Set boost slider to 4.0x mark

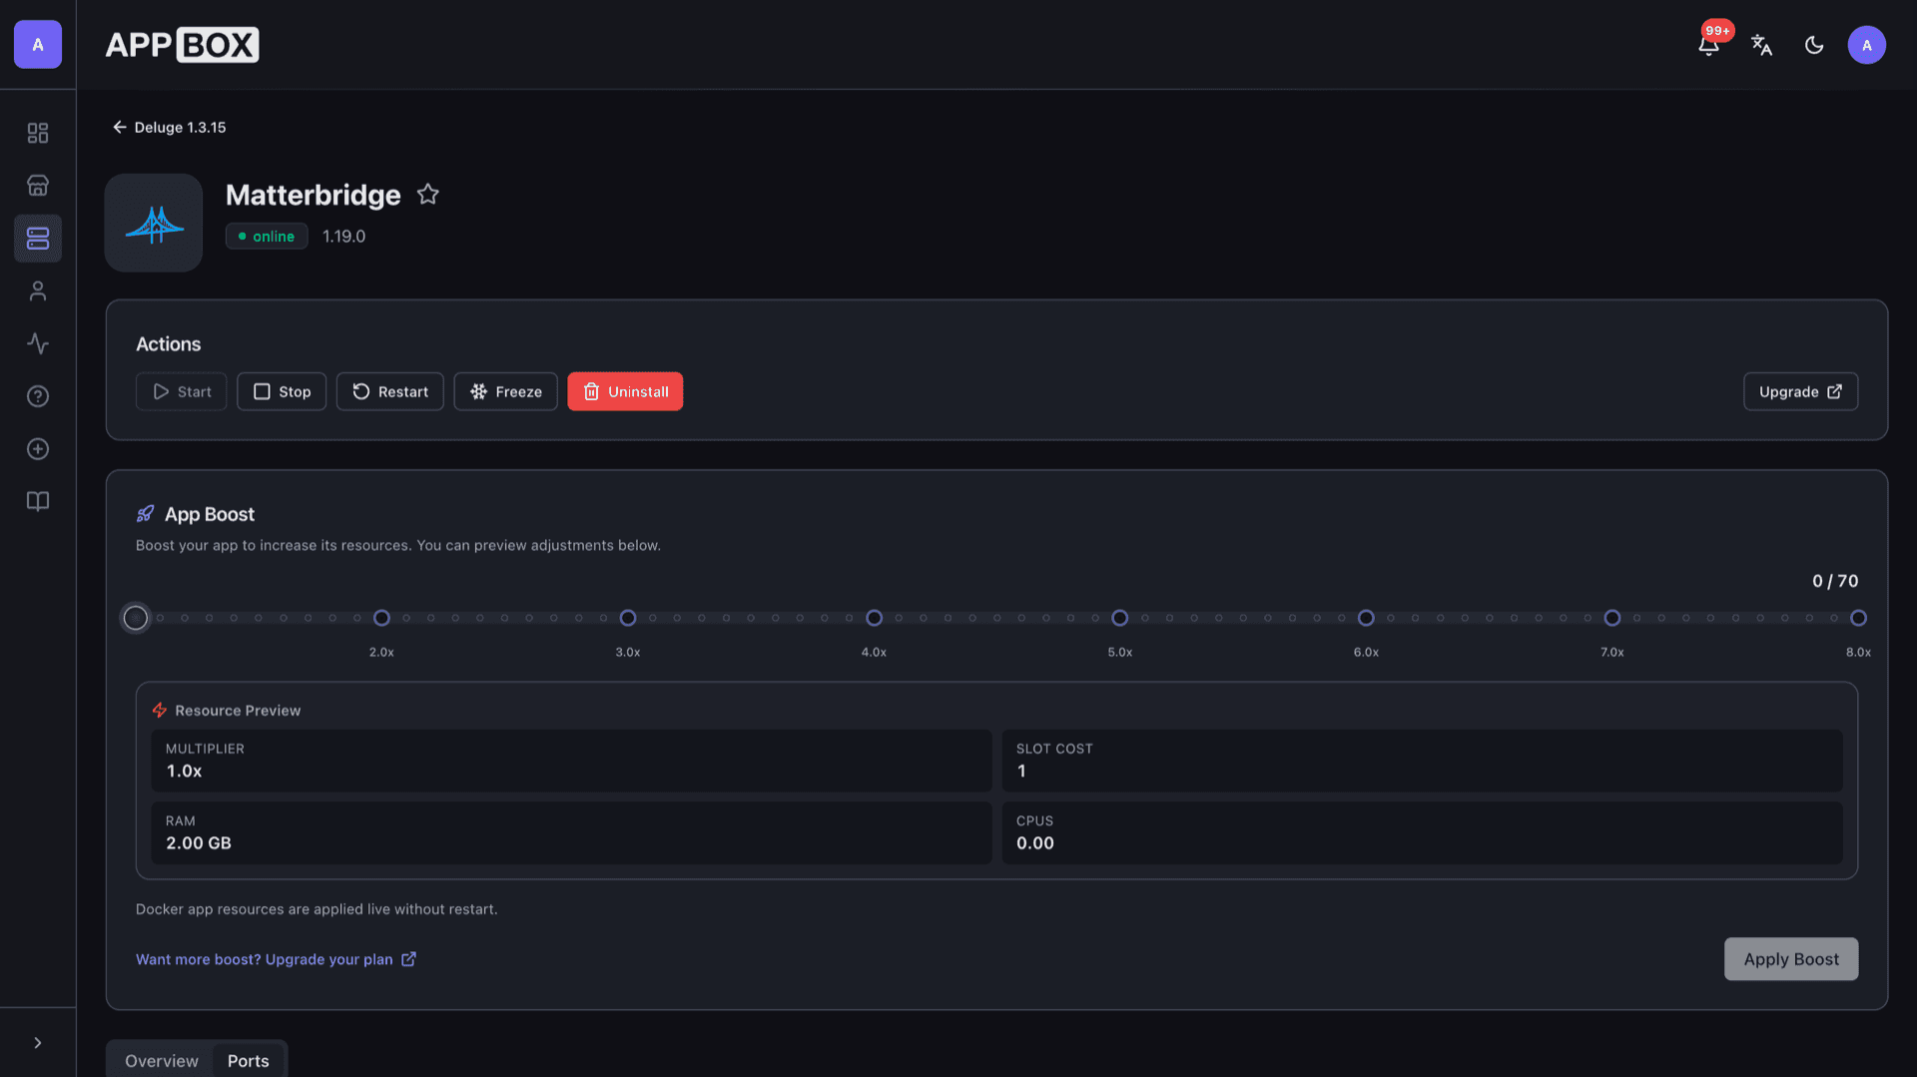point(874,618)
